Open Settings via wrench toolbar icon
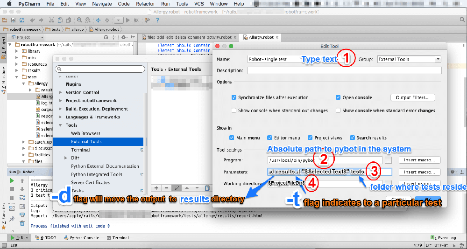The height and width of the screenshot is (249, 467). tap(147, 20)
